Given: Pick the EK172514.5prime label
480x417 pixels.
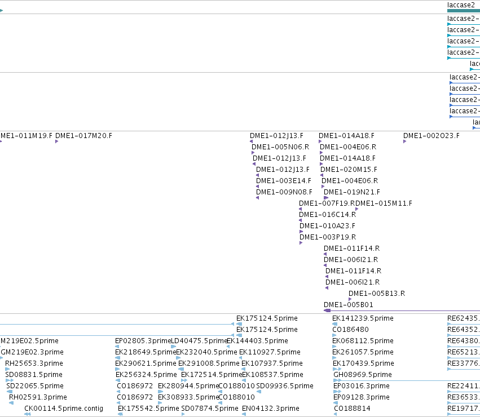Looking at the screenshot, I should [212, 375].
